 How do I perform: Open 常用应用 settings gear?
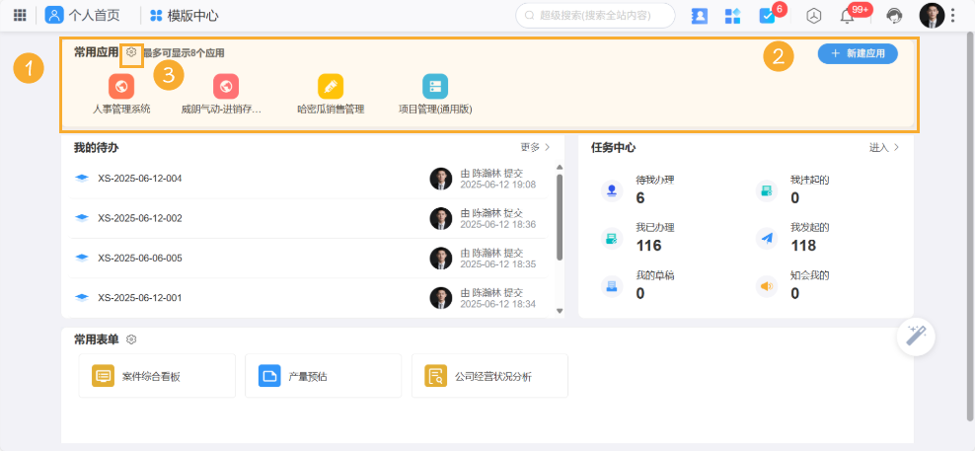click(131, 53)
